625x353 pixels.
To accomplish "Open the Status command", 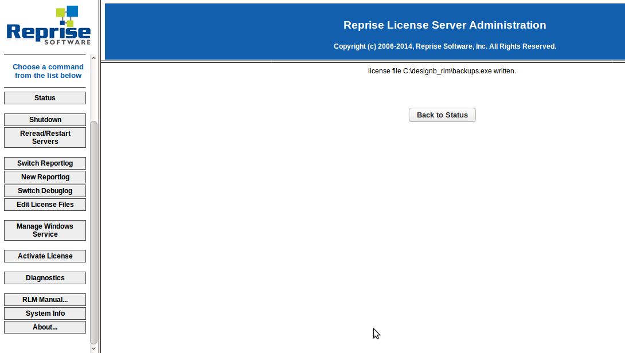I will (x=45, y=98).
